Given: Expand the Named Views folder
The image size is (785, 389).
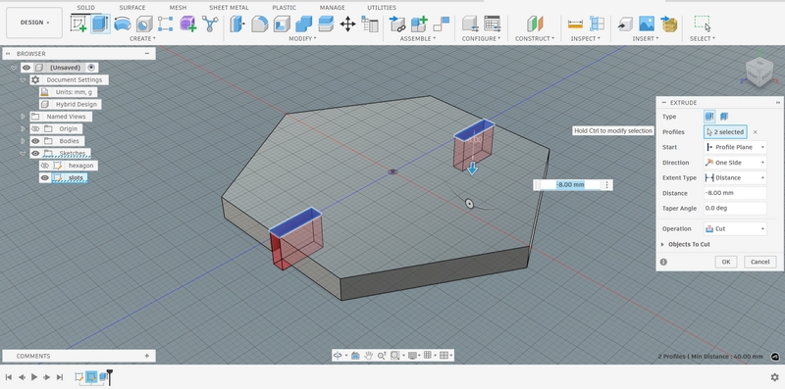Looking at the screenshot, I should click(x=23, y=117).
